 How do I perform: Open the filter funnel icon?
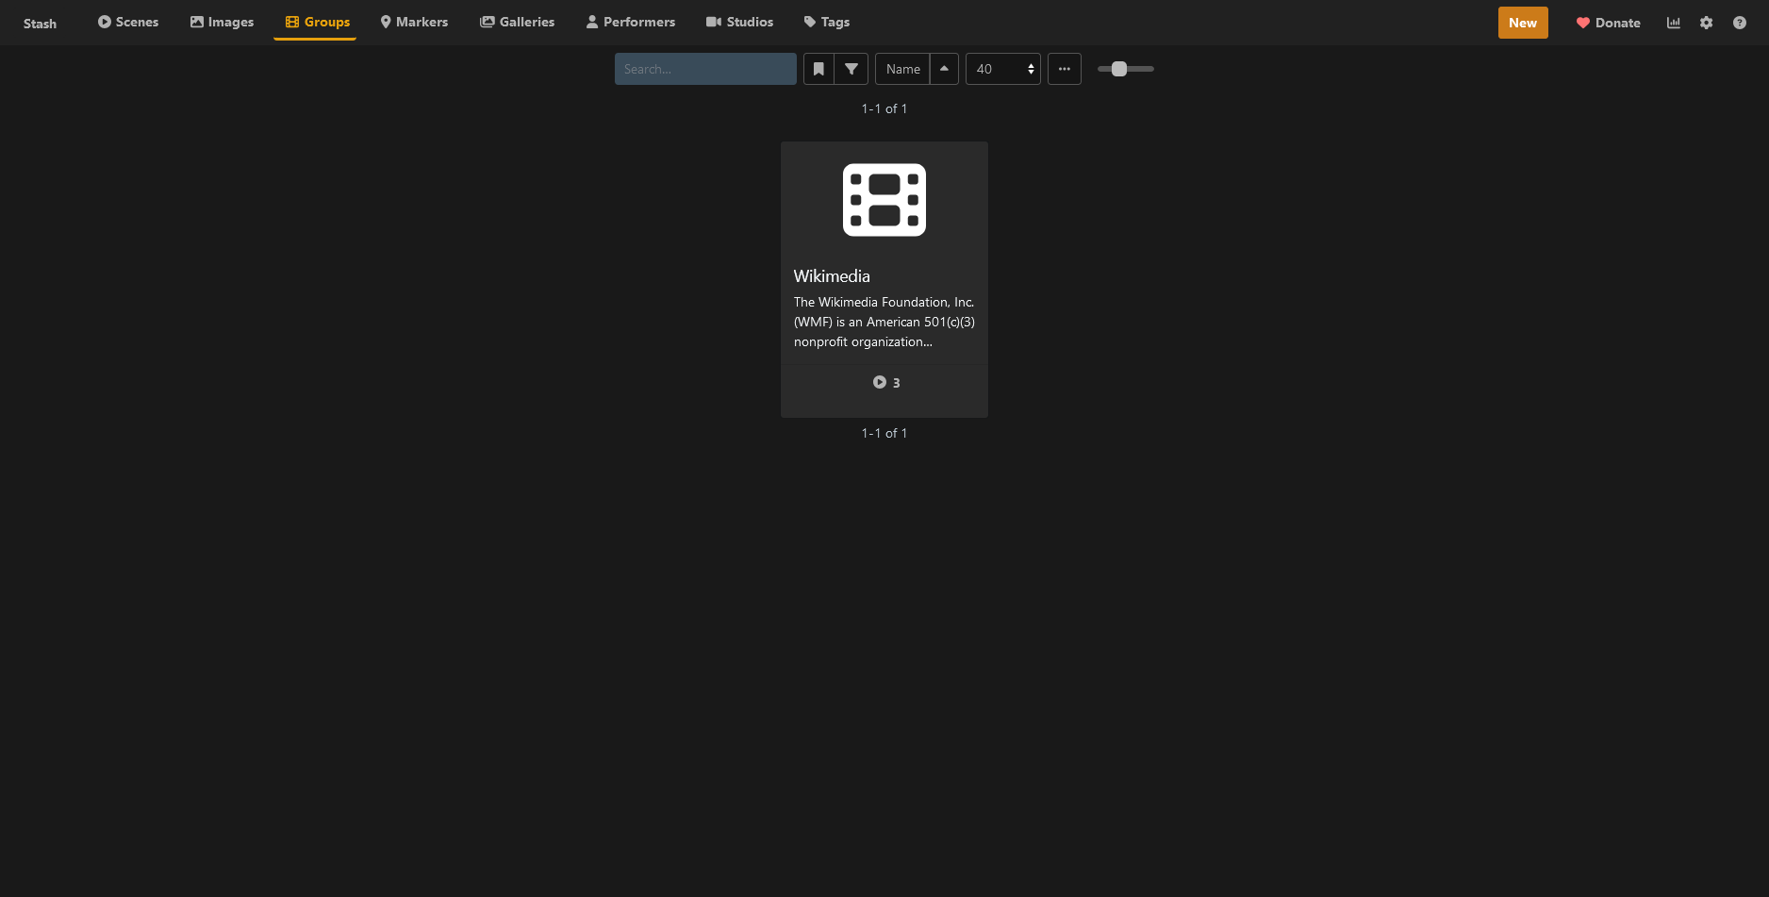[x=851, y=69]
